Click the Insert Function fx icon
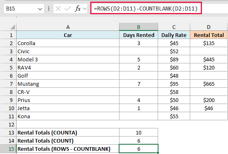228x154 pixels. click(78, 9)
